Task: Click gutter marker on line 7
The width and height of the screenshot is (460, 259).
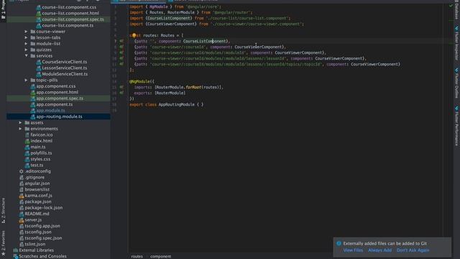Action: point(121,41)
